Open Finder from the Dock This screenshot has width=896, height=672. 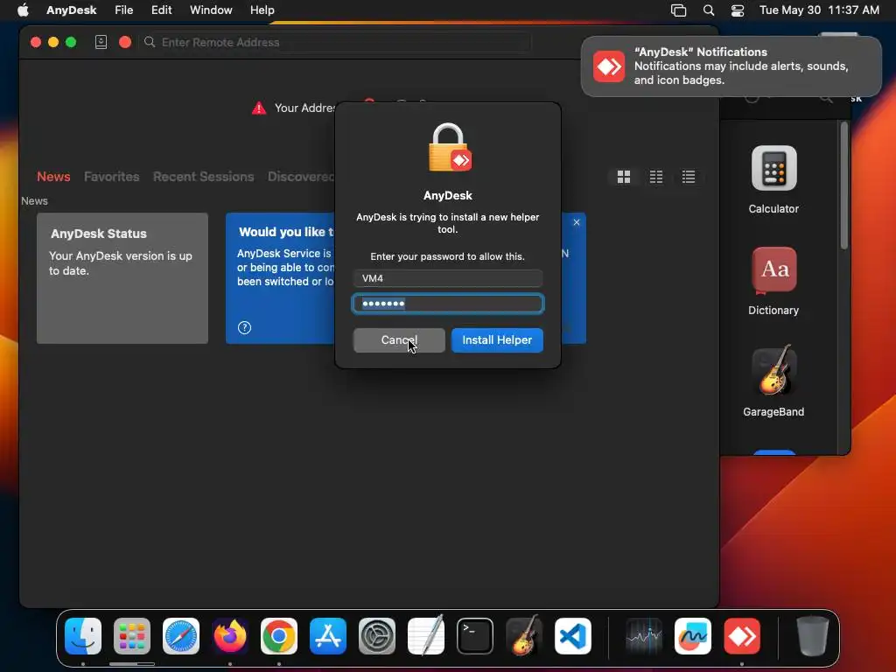coord(83,636)
